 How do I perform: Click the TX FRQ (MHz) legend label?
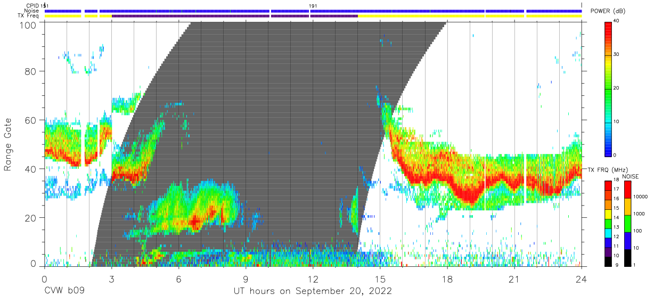(608, 170)
